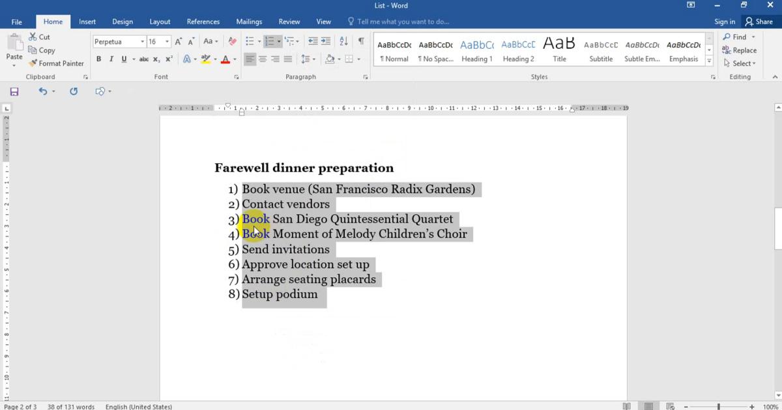The height and width of the screenshot is (410, 782).
Task: Click the Tell me what you want search box
Action: point(403,21)
